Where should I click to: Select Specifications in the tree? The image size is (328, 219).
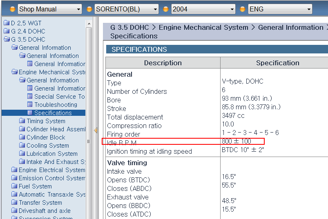53,113
